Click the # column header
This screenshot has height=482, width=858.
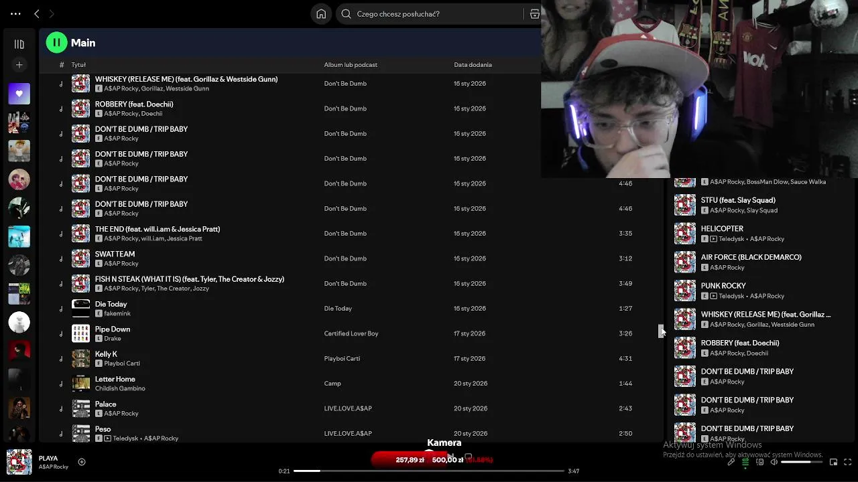coord(62,65)
